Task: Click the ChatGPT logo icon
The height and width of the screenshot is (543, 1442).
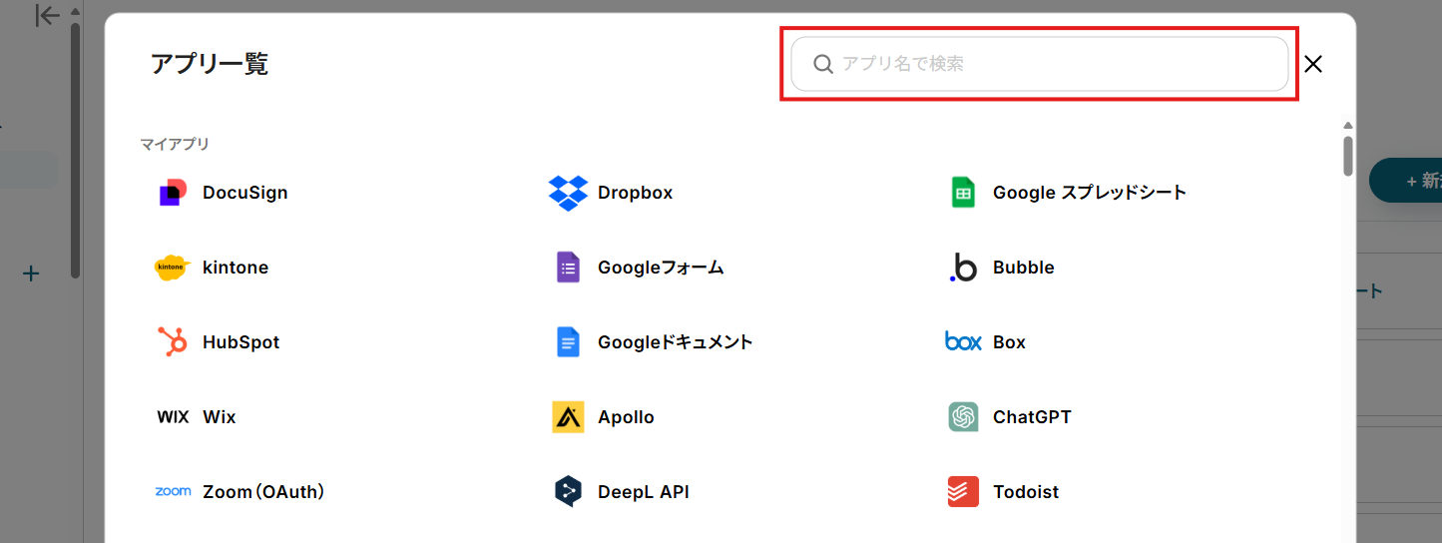Action: (x=963, y=417)
